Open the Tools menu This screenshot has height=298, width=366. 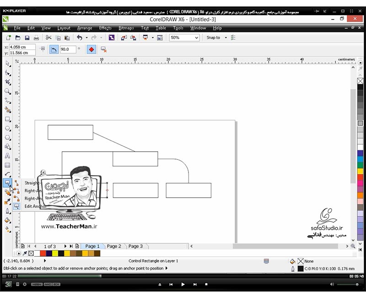[x=178, y=28]
